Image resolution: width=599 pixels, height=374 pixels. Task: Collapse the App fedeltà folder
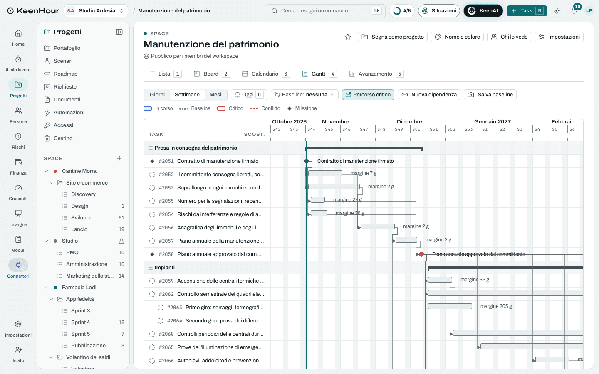tap(51, 299)
